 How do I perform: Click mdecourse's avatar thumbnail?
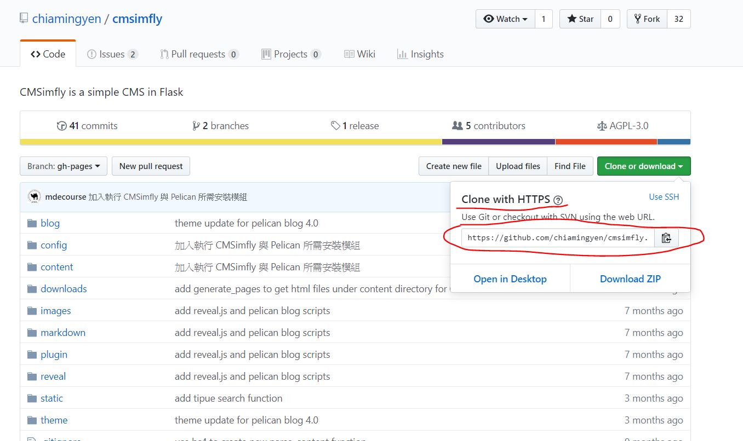35,197
